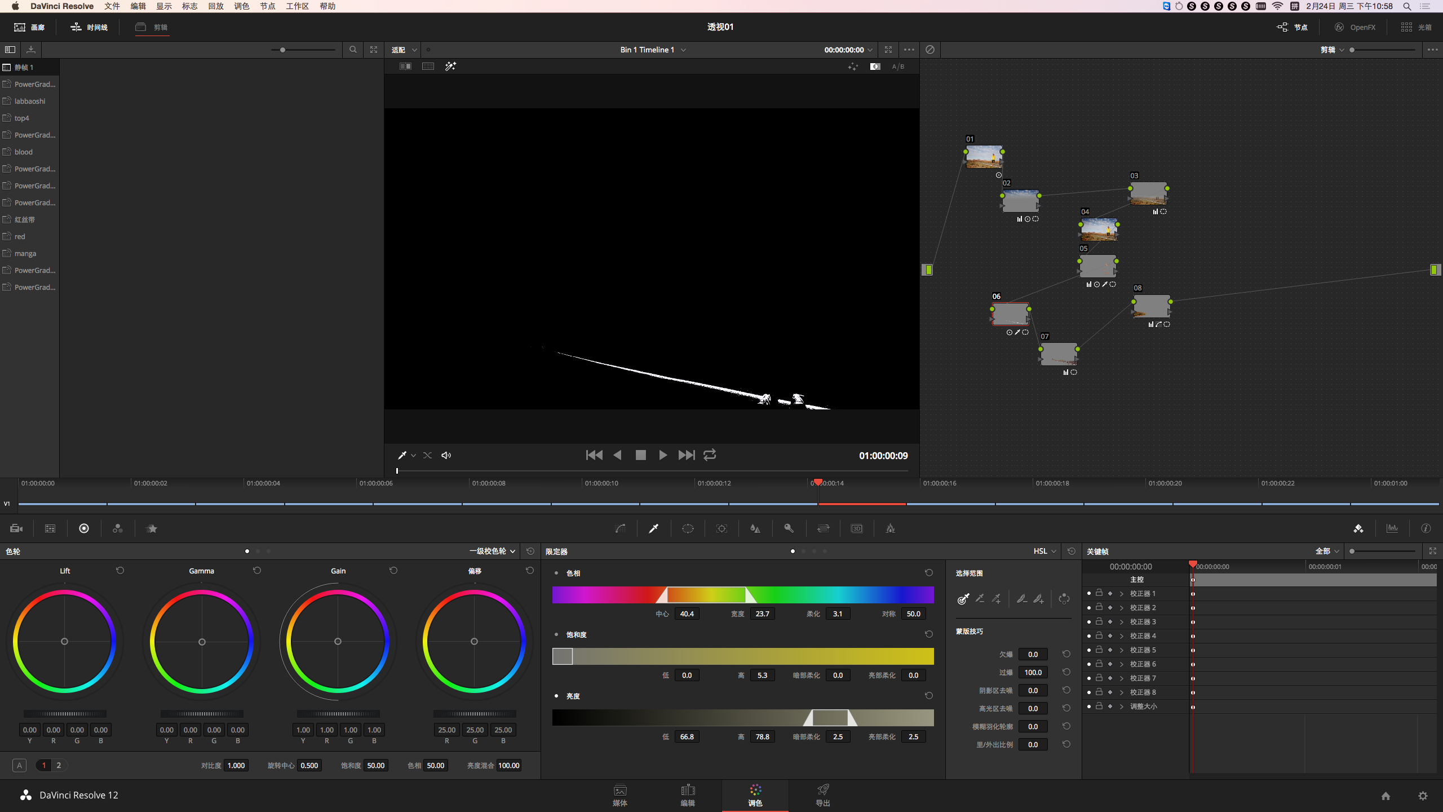The image size is (1443, 812).
Task: Select node 06 thumbnail in node graph
Action: pyautogui.click(x=1010, y=314)
